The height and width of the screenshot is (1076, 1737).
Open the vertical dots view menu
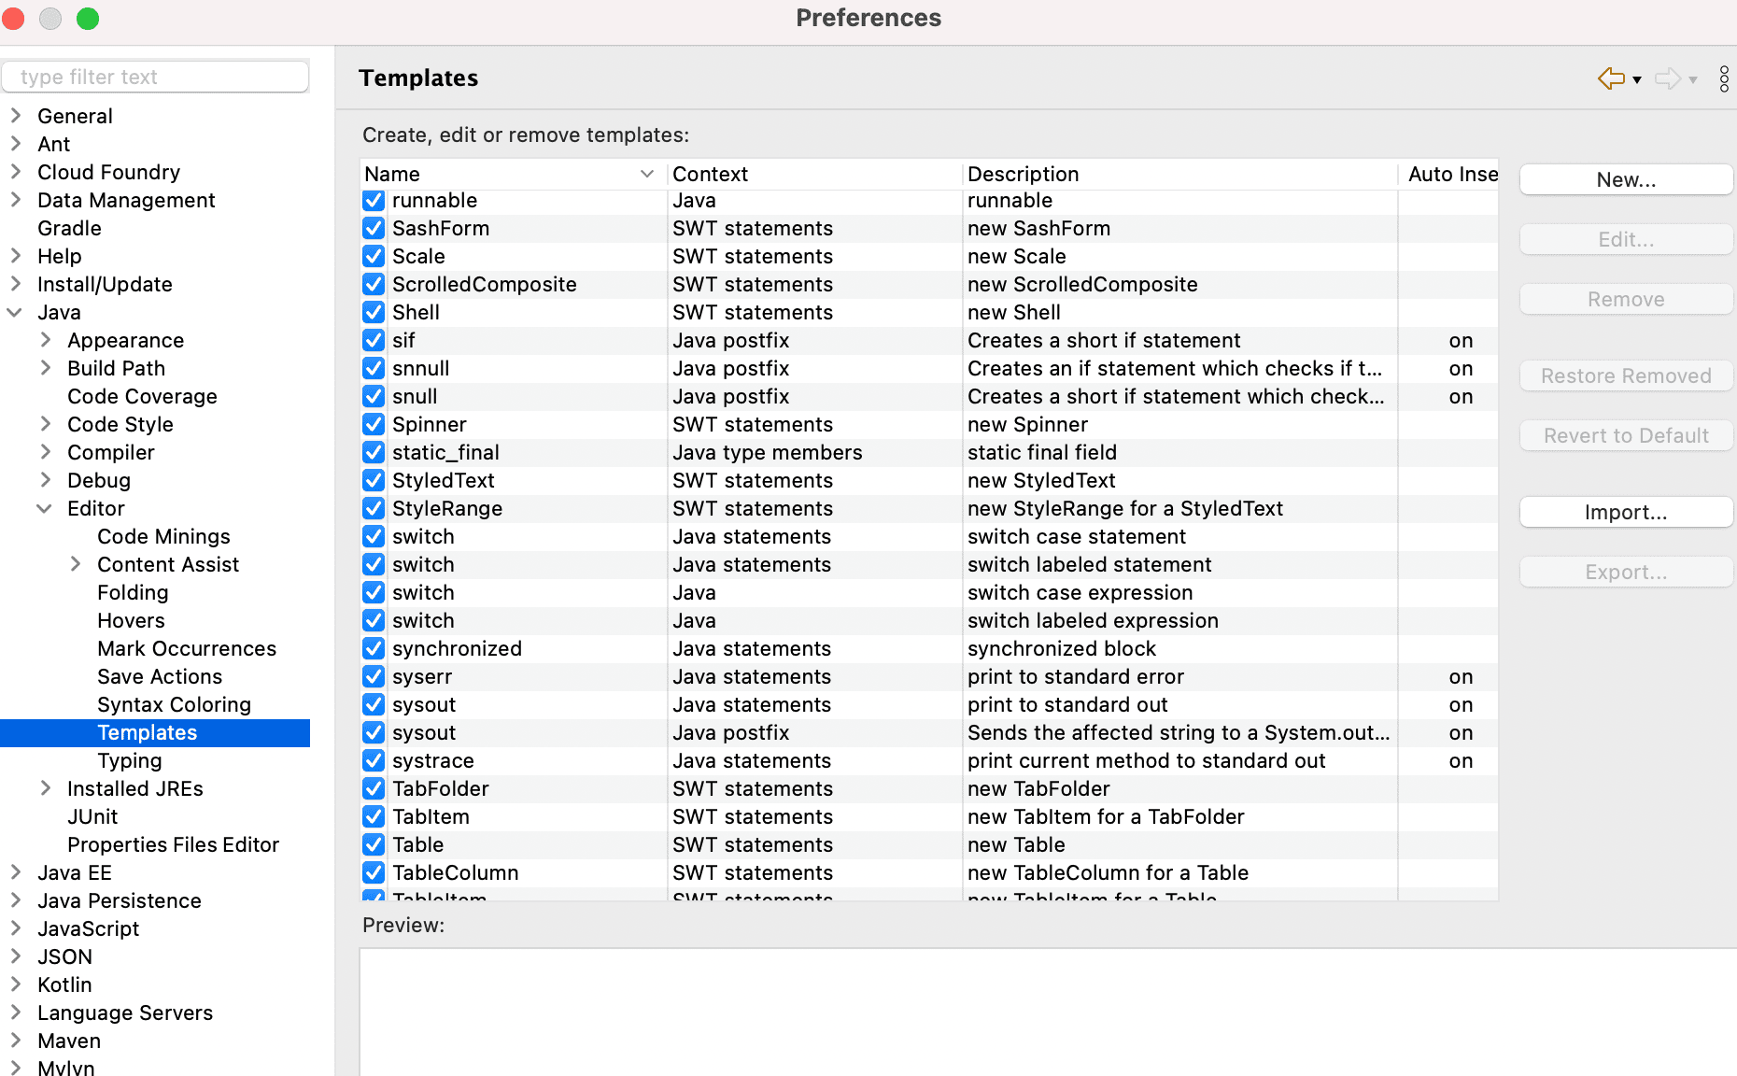(1724, 78)
